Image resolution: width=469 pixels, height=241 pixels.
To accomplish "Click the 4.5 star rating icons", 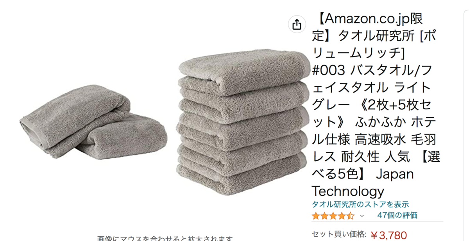I will pos(333,215).
